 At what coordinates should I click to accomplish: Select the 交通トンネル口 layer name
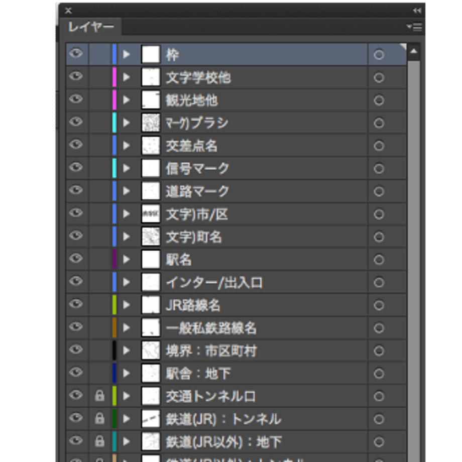[211, 397]
